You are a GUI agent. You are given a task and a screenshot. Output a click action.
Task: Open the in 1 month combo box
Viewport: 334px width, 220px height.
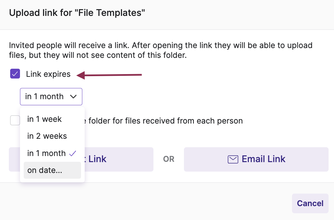[51, 96]
